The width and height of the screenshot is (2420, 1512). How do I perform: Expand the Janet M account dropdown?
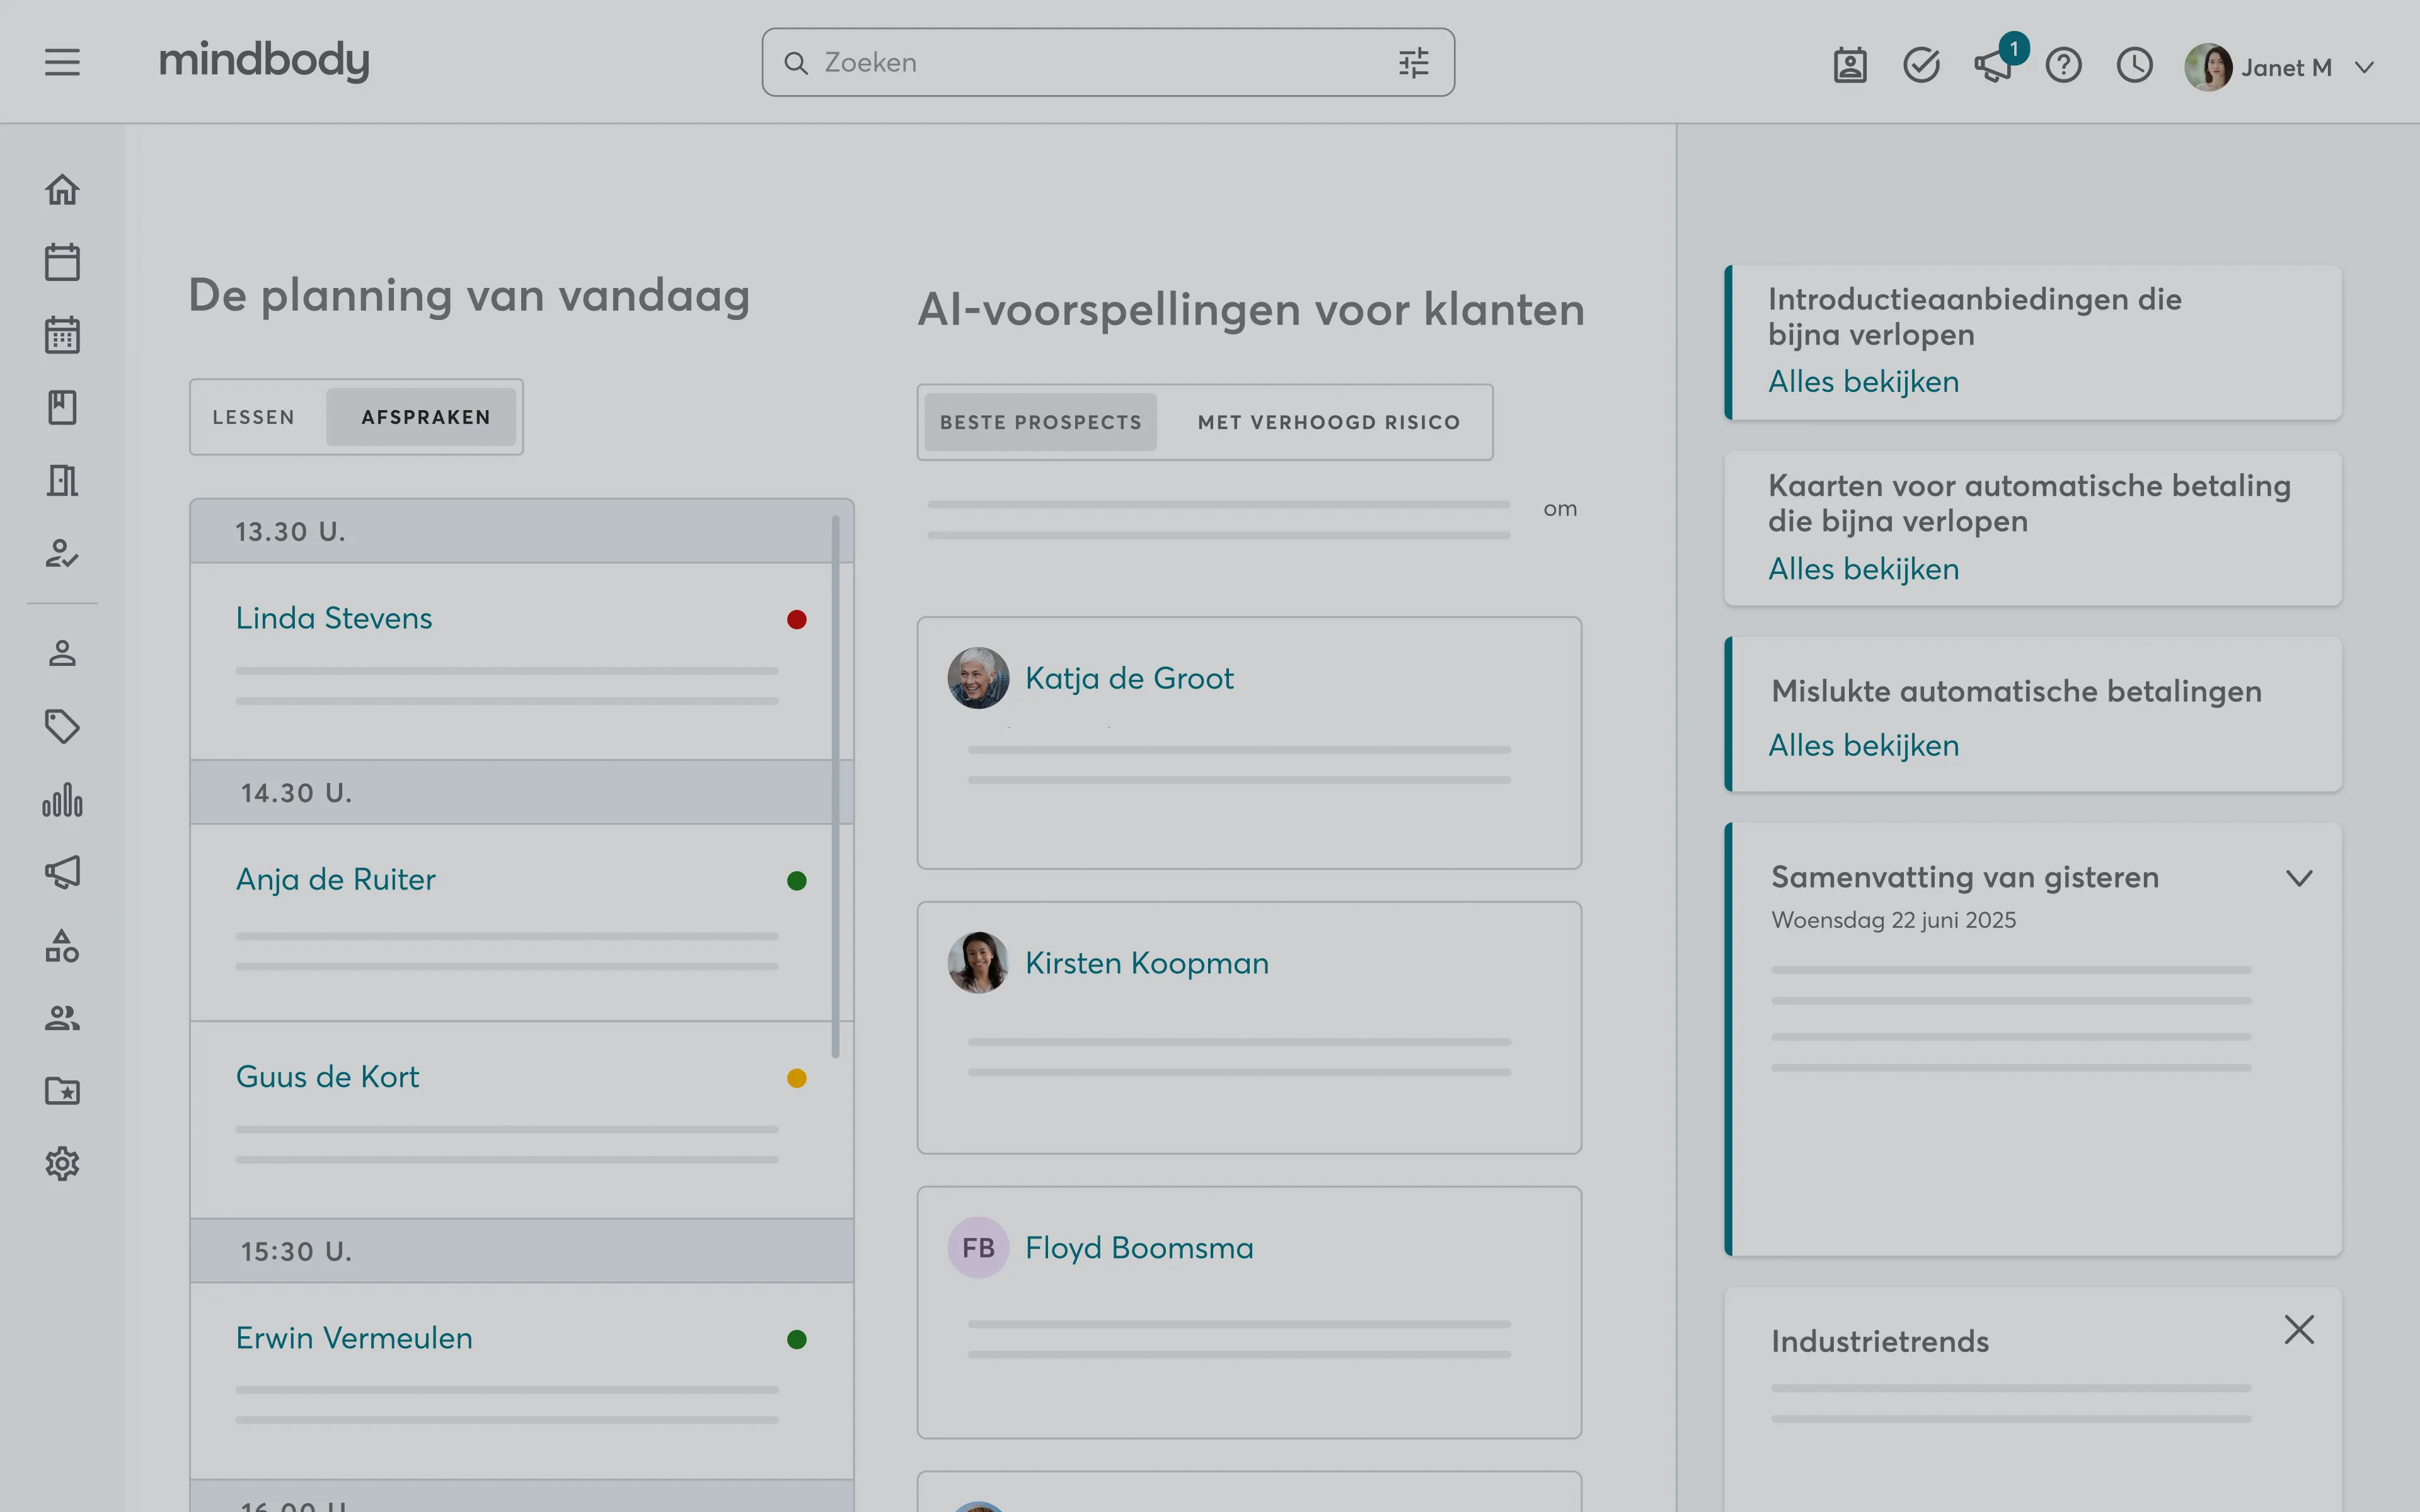click(2364, 67)
